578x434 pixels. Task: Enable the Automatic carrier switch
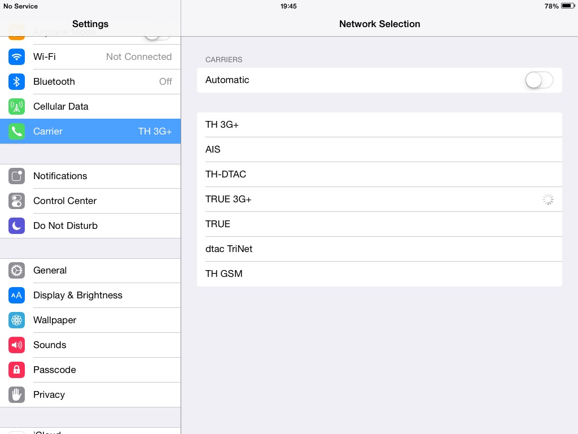point(539,80)
